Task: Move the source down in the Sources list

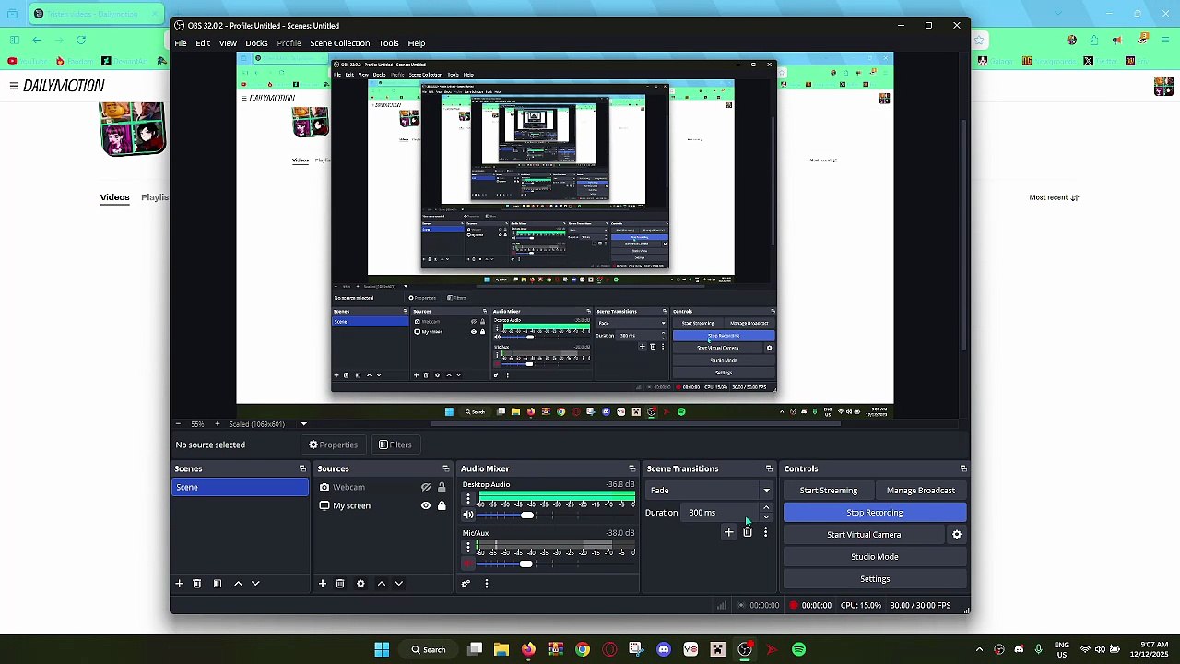Action: pos(398,584)
